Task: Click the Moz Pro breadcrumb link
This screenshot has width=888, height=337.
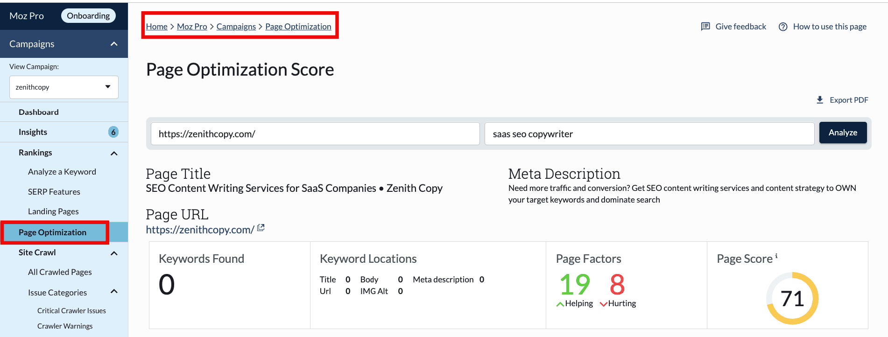Action: pos(192,27)
